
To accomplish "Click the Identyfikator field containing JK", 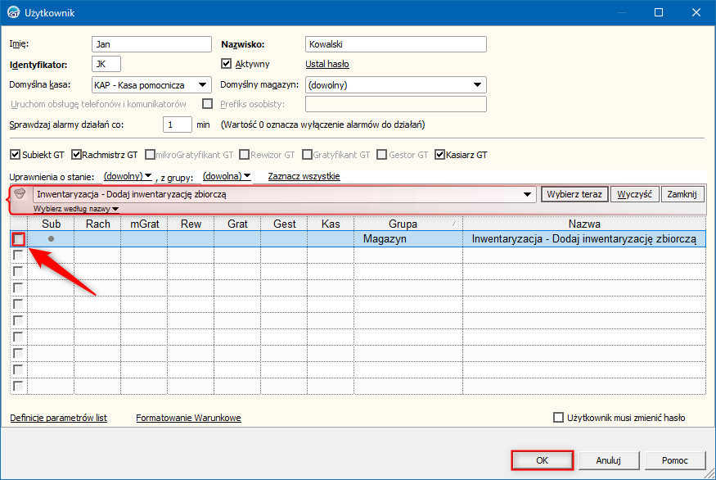I will pyautogui.click(x=106, y=64).
